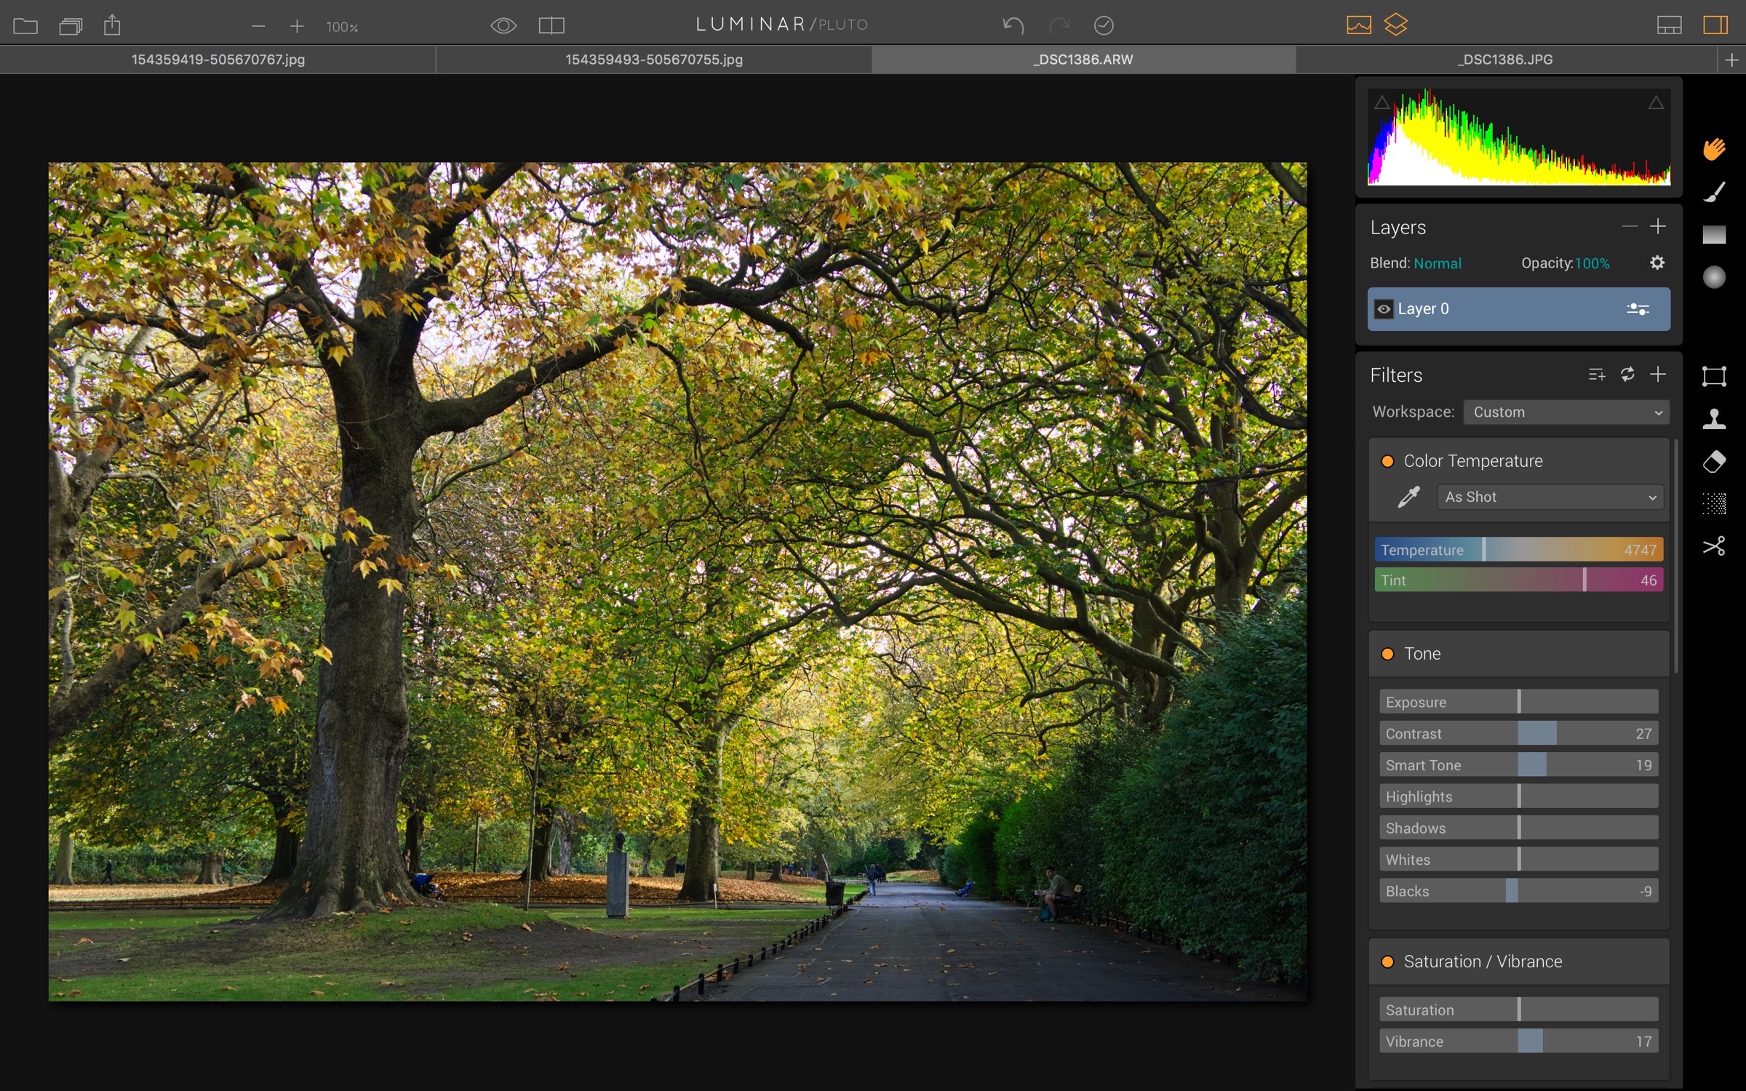Select the Eraser tool
This screenshot has height=1091, width=1746.
pyautogui.click(x=1714, y=461)
